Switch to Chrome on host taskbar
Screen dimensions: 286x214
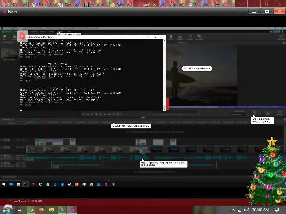tap(31, 210)
